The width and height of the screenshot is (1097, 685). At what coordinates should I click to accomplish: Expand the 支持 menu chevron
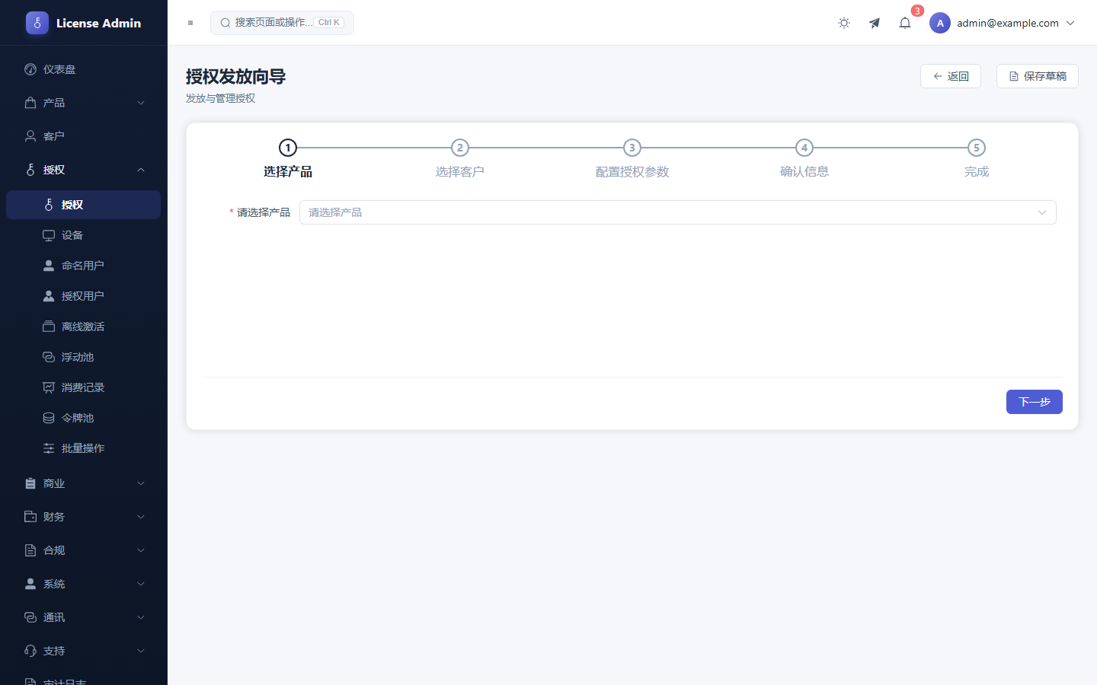click(141, 651)
